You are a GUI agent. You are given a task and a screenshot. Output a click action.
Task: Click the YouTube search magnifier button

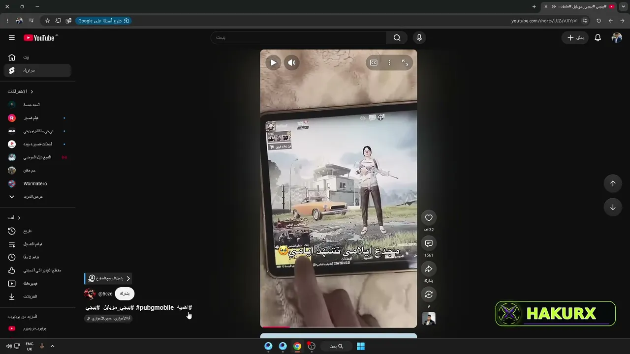pos(397,38)
